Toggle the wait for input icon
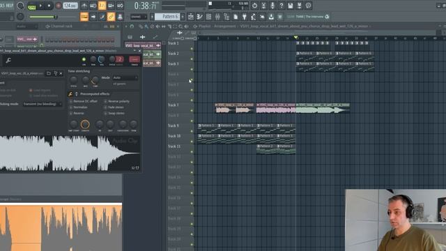Screen dimensions: 446x251 (93, 6)
